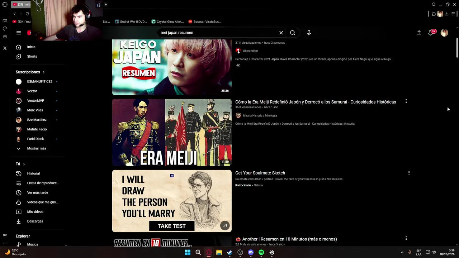Open more options for Era Meiji video

tap(406, 101)
